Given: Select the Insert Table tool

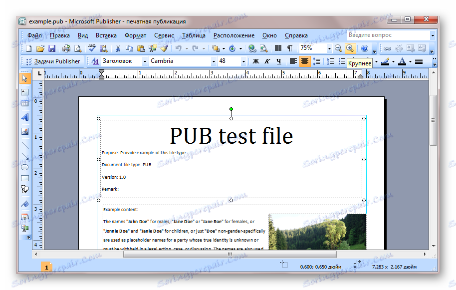Looking at the screenshot, I should (x=25, y=103).
